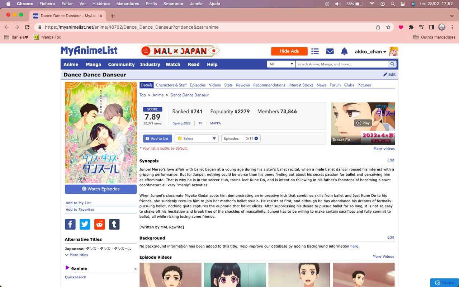
Task: Click the share page icon in address bar
Action: 378,27
